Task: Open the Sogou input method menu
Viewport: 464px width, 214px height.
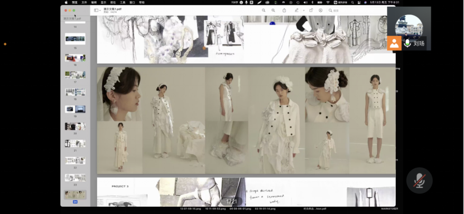Action: [x=340, y=2]
